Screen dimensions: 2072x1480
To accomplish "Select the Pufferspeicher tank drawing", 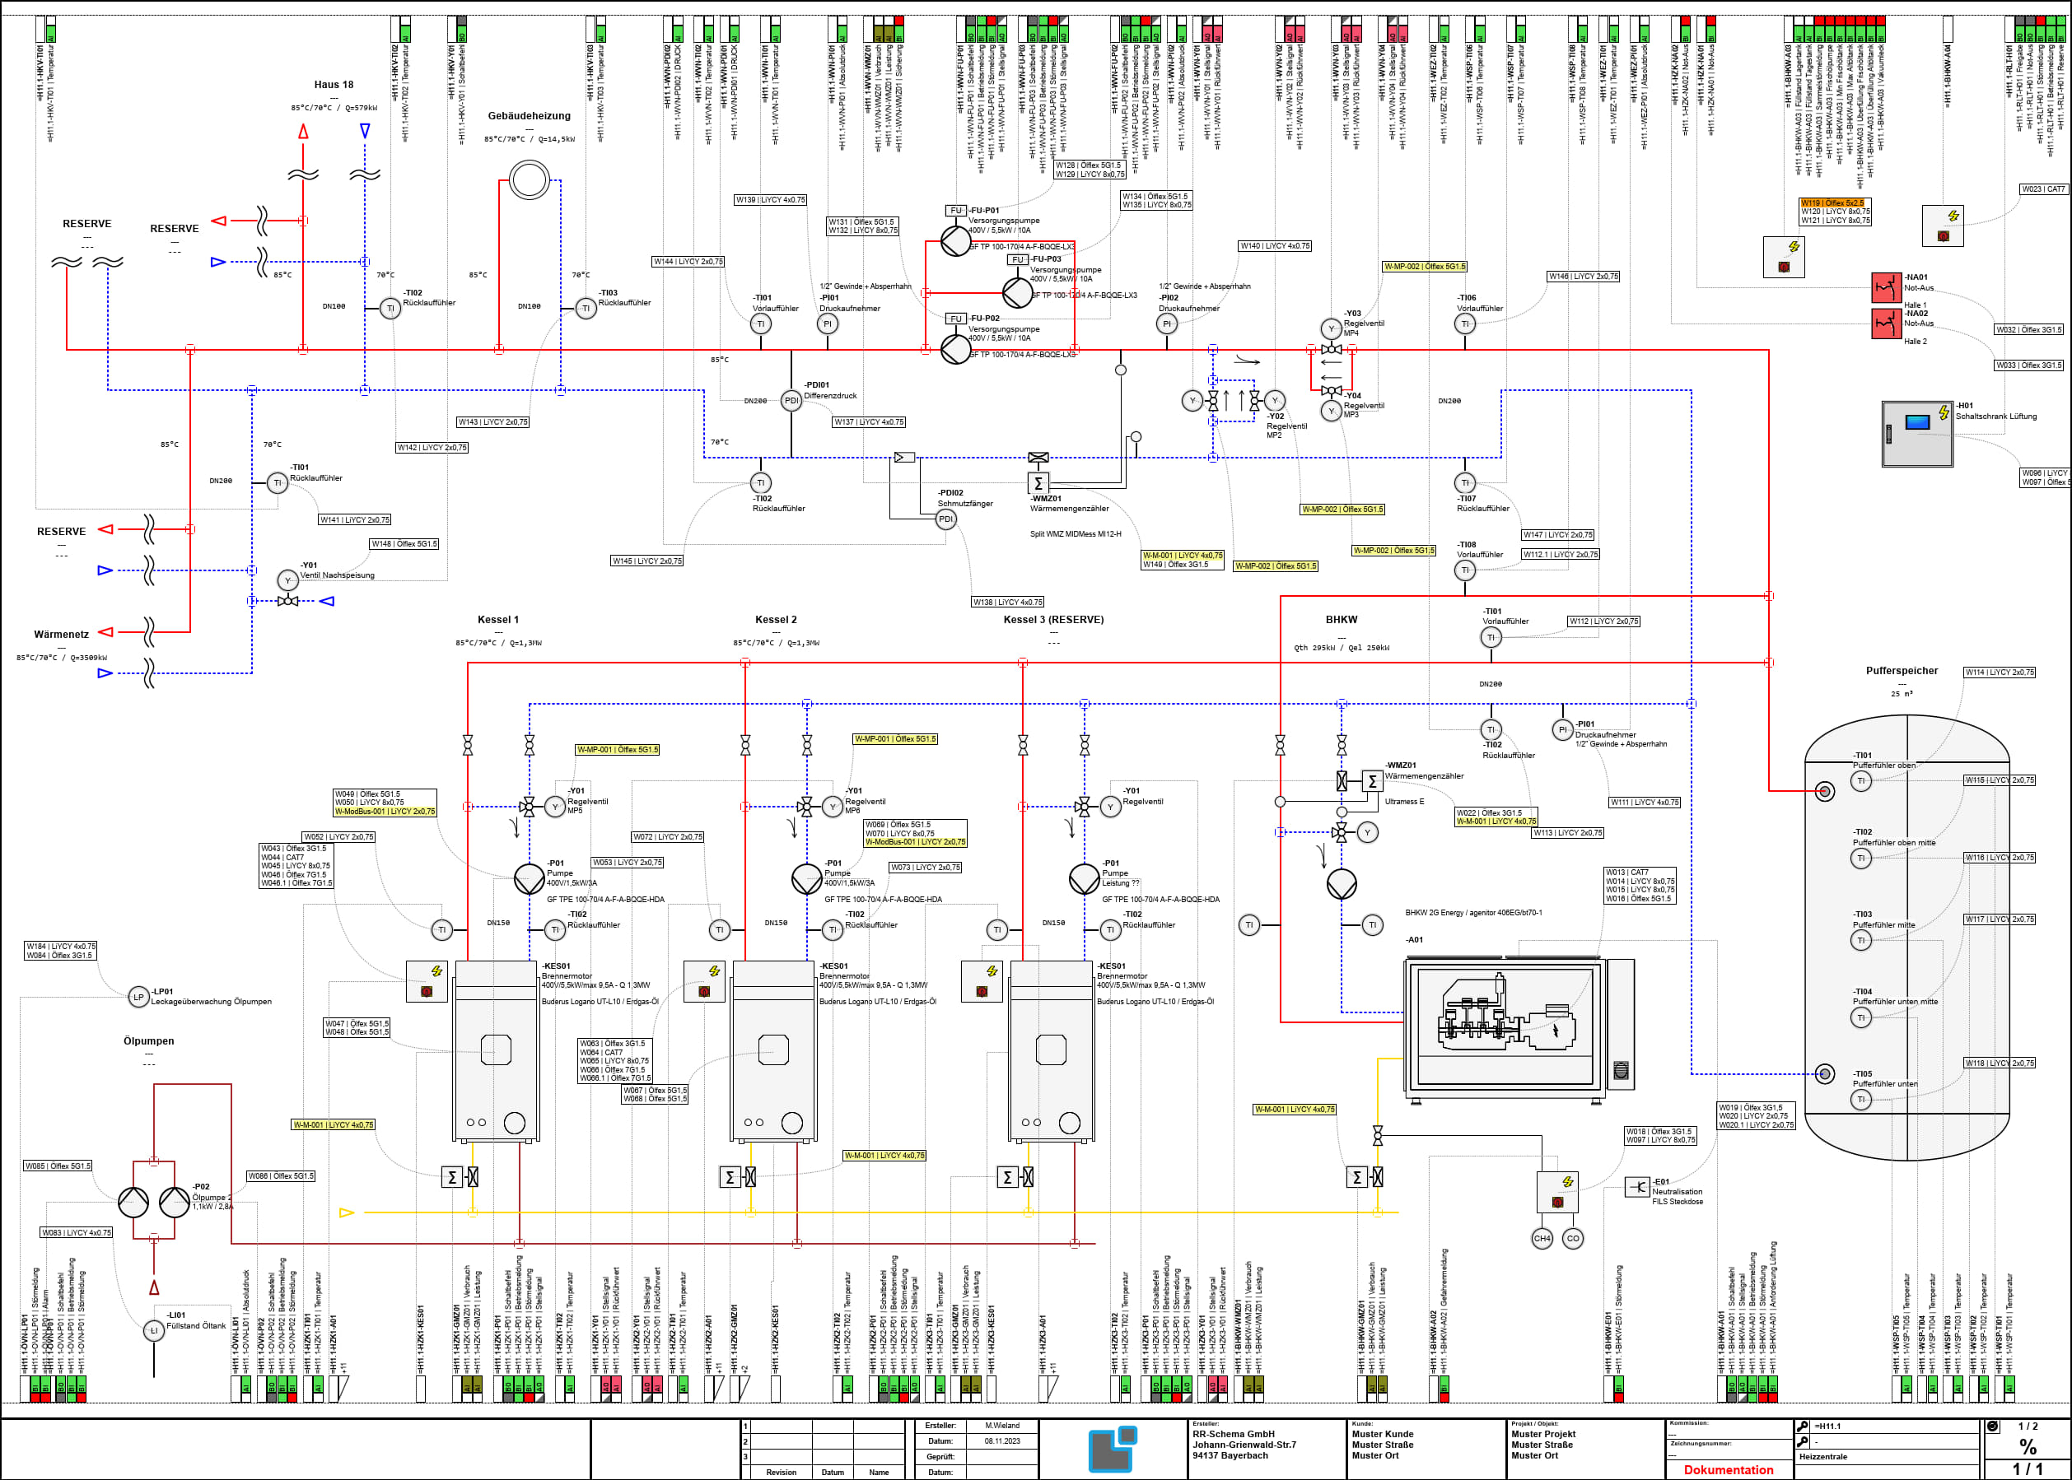I will click(1907, 936).
